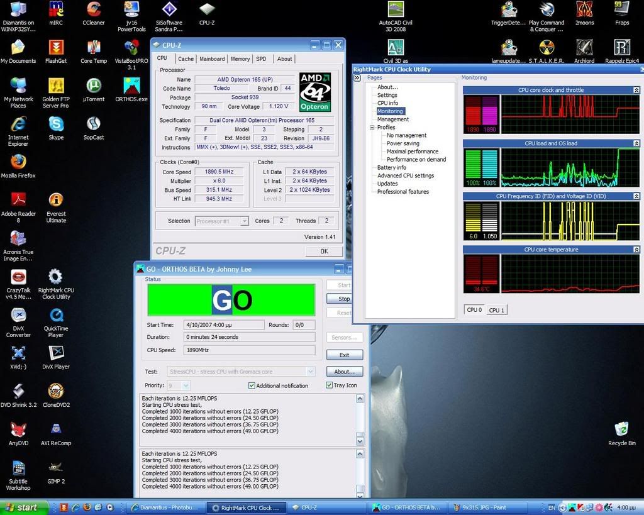This screenshot has width=644, height=515.
Task: Launch CCleaner from the desktop
Action: click(x=94, y=13)
